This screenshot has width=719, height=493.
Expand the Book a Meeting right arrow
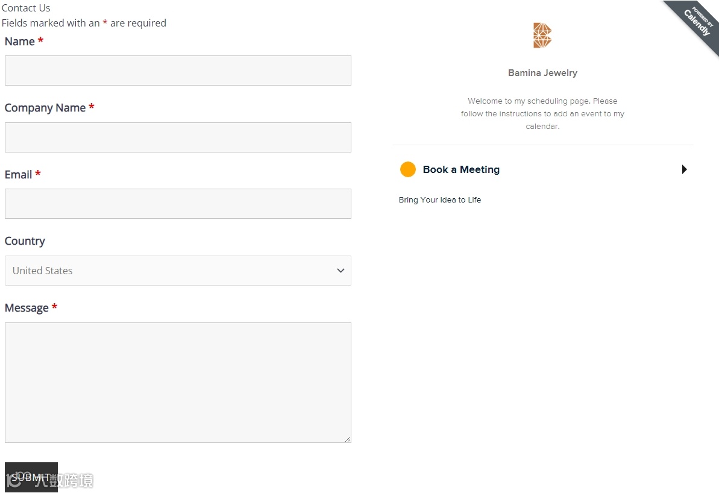[684, 169]
